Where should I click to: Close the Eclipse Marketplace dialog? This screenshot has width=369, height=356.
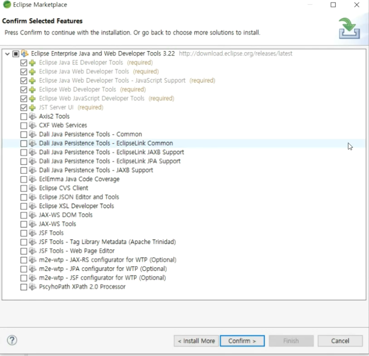pos(357,5)
